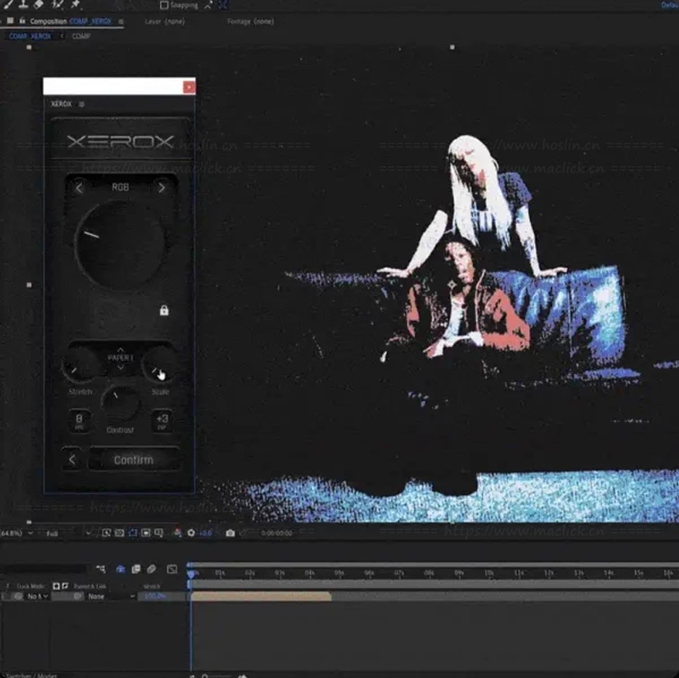Screen dimensions: 679x678
Task: Click the track matte pick whip icon
Action: tap(17, 596)
